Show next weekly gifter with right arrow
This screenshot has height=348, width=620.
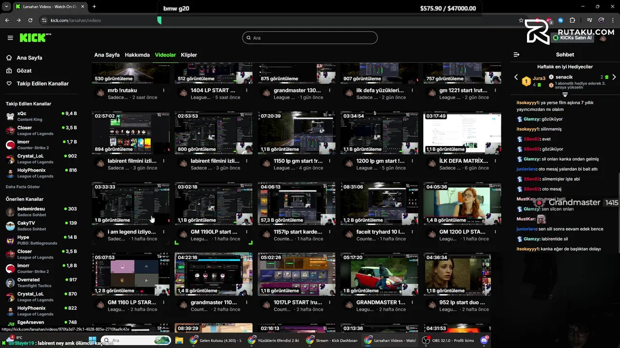(614, 77)
